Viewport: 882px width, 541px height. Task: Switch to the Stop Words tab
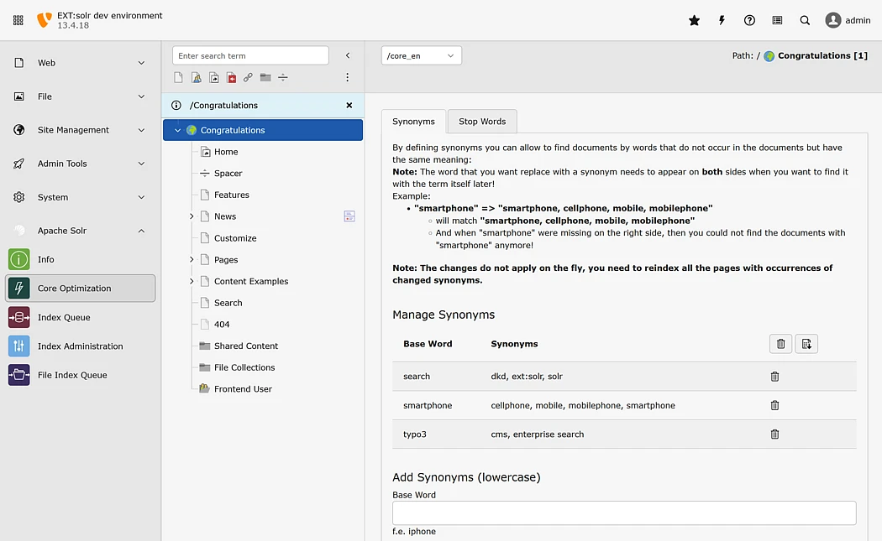481,122
